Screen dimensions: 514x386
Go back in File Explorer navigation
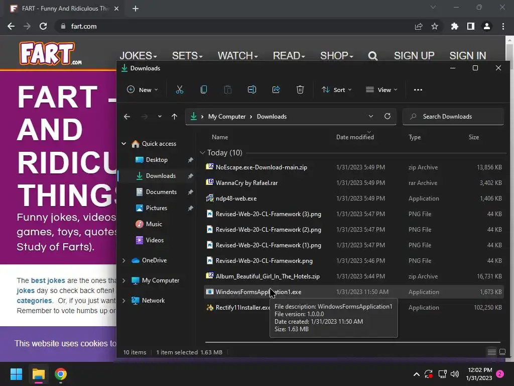[x=127, y=117]
